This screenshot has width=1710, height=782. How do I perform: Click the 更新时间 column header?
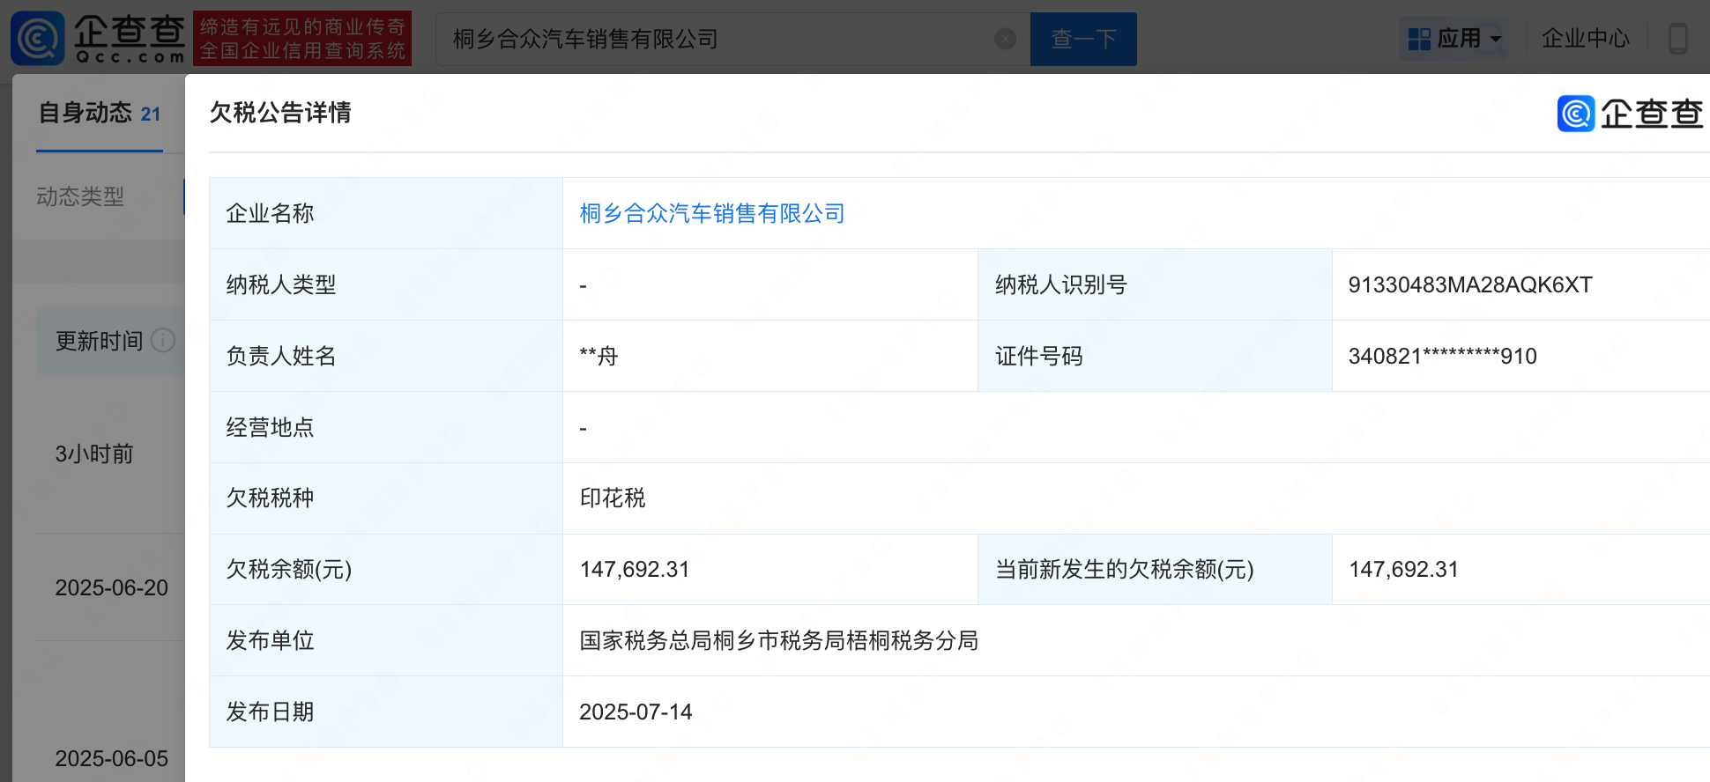pyautogui.click(x=100, y=341)
